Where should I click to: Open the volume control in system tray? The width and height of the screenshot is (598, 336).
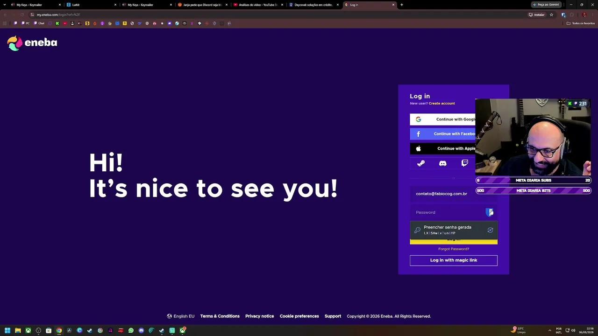[573, 330]
